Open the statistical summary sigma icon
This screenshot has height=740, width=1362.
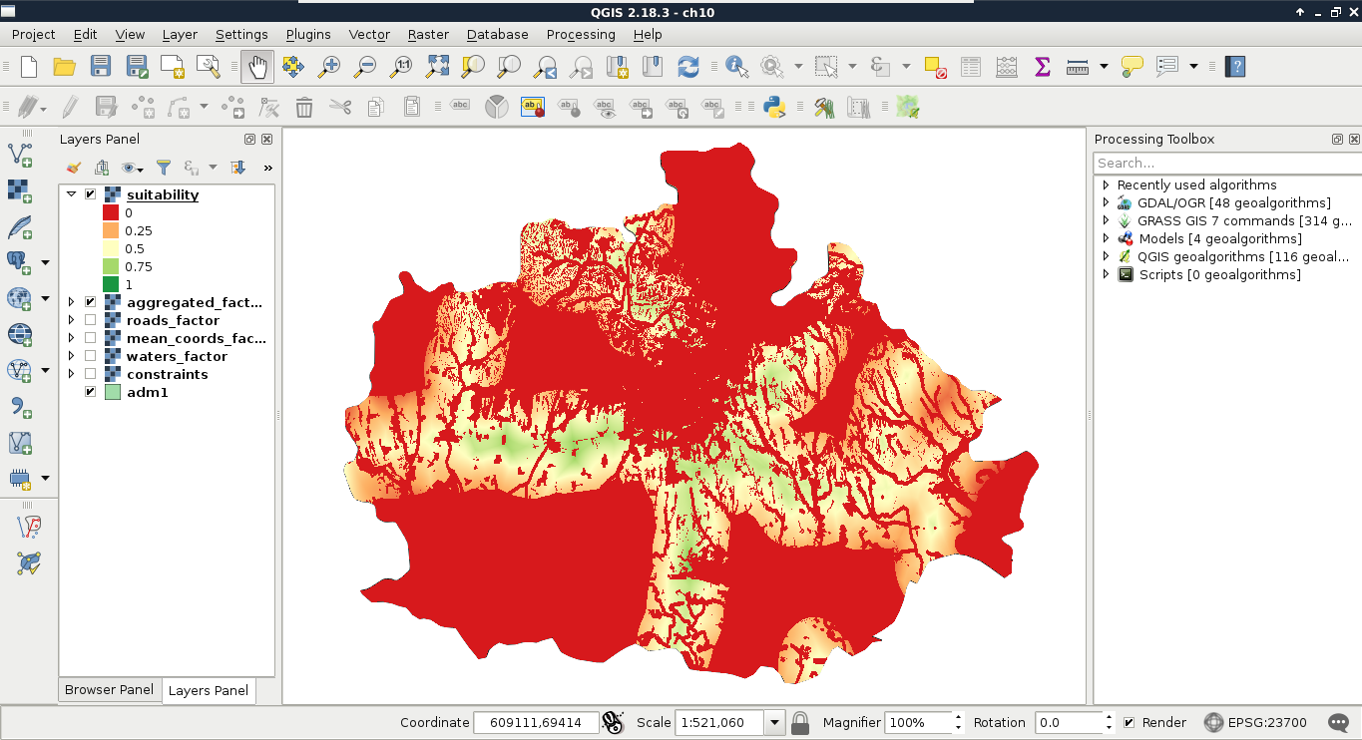tap(1043, 67)
